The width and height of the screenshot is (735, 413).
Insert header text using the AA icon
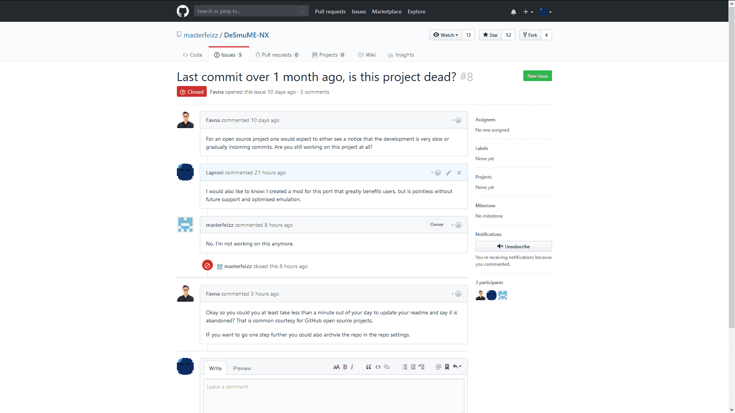pyautogui.click(x=336, y=367)
